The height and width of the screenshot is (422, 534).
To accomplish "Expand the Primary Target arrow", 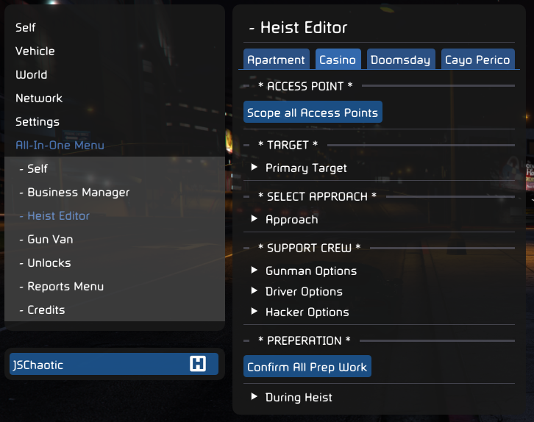I will [x=254, y=167].
